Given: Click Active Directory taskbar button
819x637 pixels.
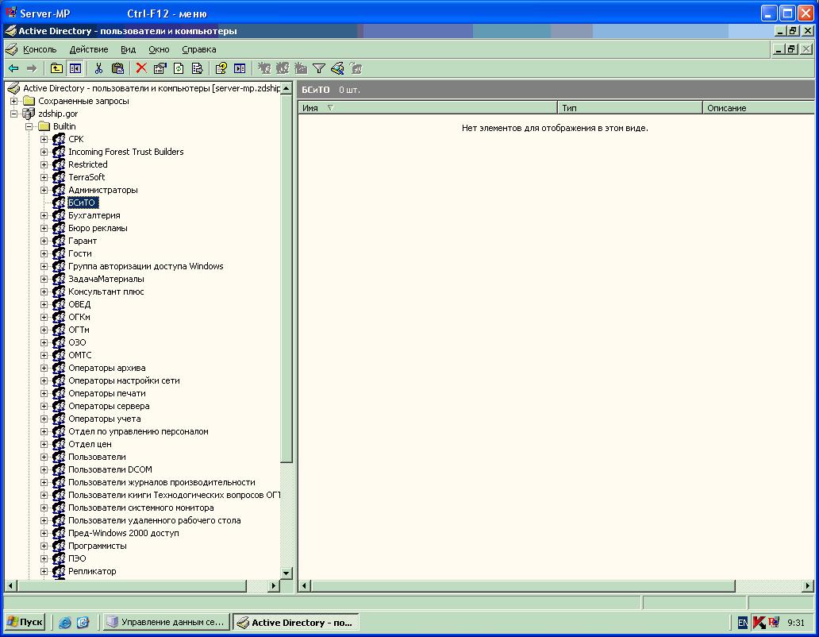Looking at the screenshot, I should click(x=296, y=623).
